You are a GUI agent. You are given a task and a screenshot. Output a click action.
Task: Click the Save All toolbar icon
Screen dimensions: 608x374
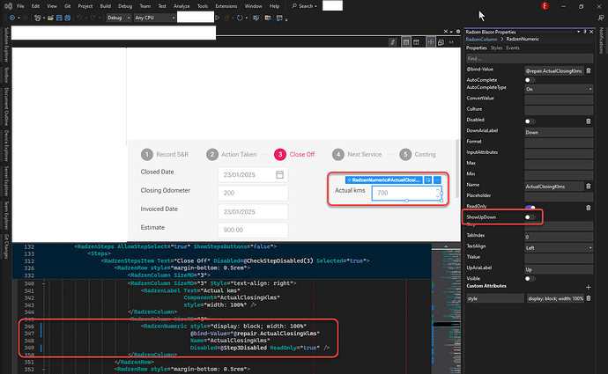tap(68, 18)
